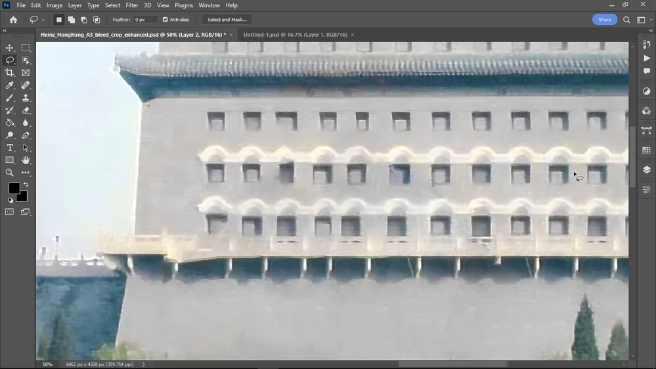Click the Share button

[x=605, y=20]
